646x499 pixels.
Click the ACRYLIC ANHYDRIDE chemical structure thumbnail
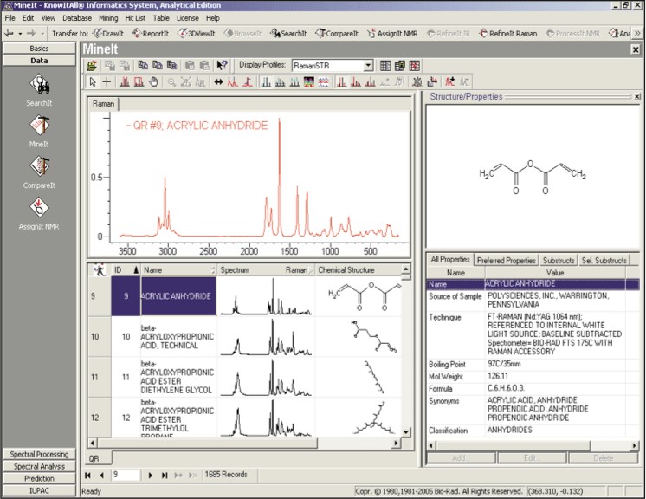tap(359, 296)
